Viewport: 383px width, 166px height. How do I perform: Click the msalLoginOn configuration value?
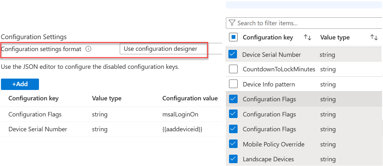click(x=180, y=115)
